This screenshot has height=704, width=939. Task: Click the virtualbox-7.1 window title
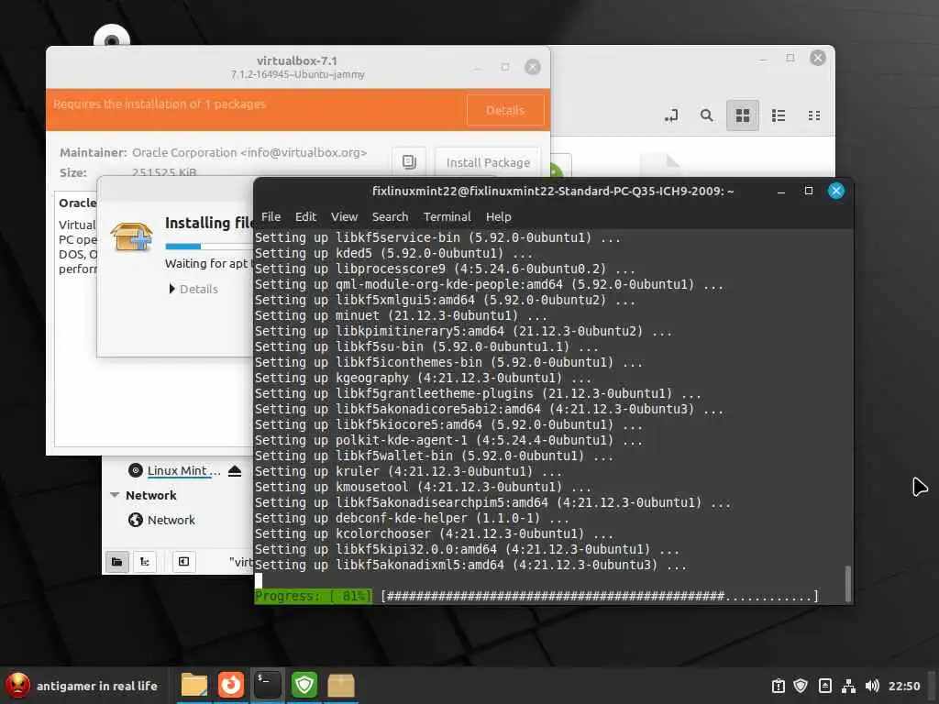(x=297, y=61)
